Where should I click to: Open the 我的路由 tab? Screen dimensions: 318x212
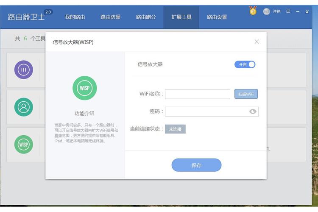pos(75,17)
